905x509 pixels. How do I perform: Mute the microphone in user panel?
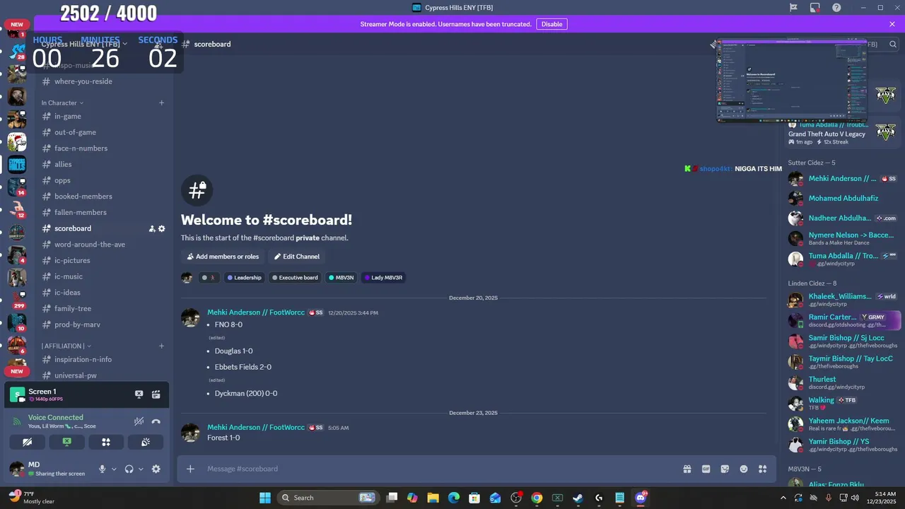(103, 469)
